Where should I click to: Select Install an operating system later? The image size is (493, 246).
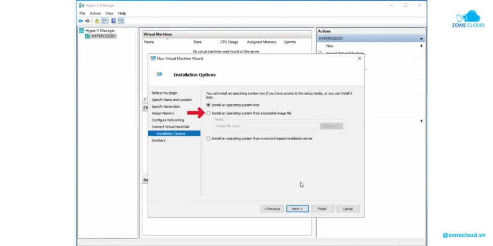click(x=208, y=105)
